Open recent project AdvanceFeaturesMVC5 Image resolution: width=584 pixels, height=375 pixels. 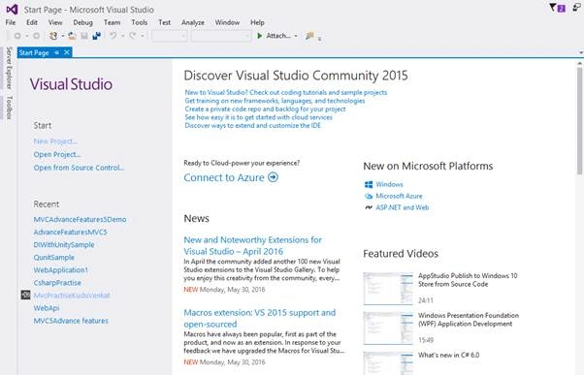click(x=71, y=233)
